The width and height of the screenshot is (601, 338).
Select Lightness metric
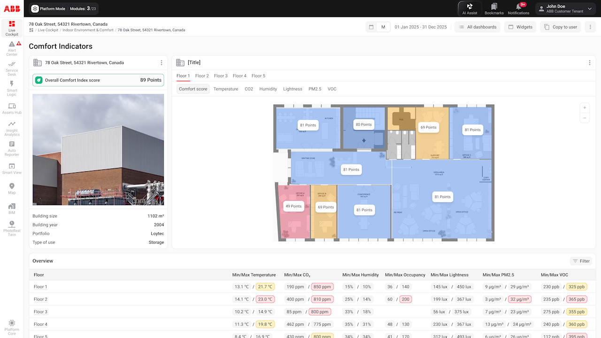click(293, 89)
